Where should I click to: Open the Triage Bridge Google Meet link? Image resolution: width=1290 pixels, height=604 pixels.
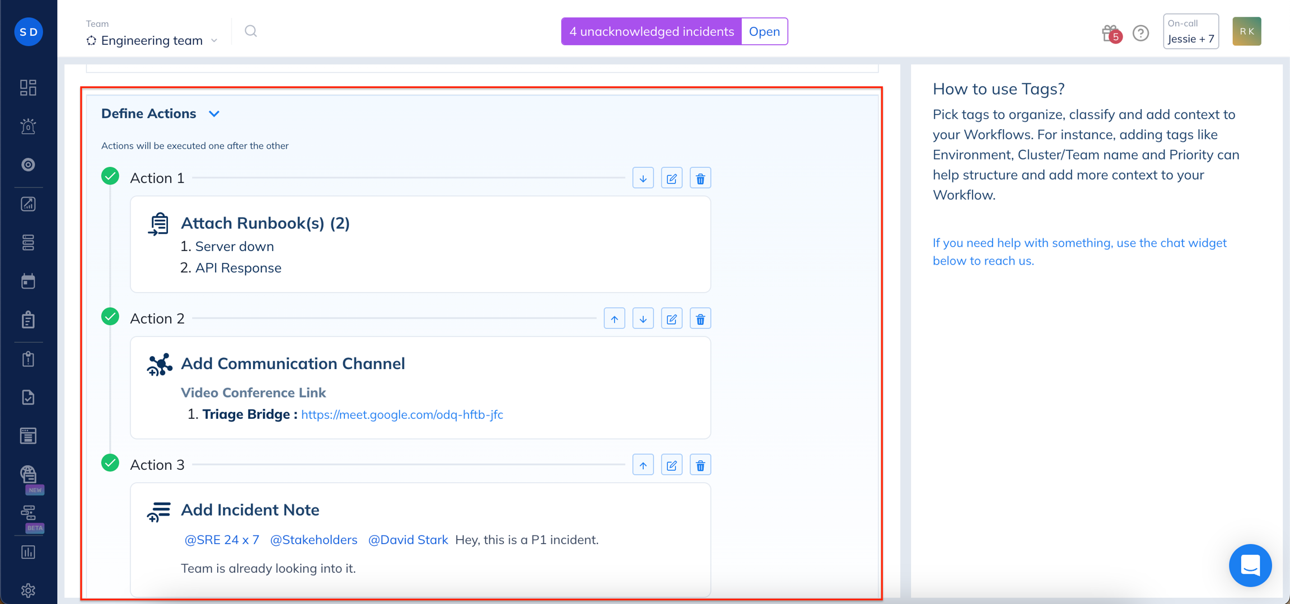click(402, 415)
